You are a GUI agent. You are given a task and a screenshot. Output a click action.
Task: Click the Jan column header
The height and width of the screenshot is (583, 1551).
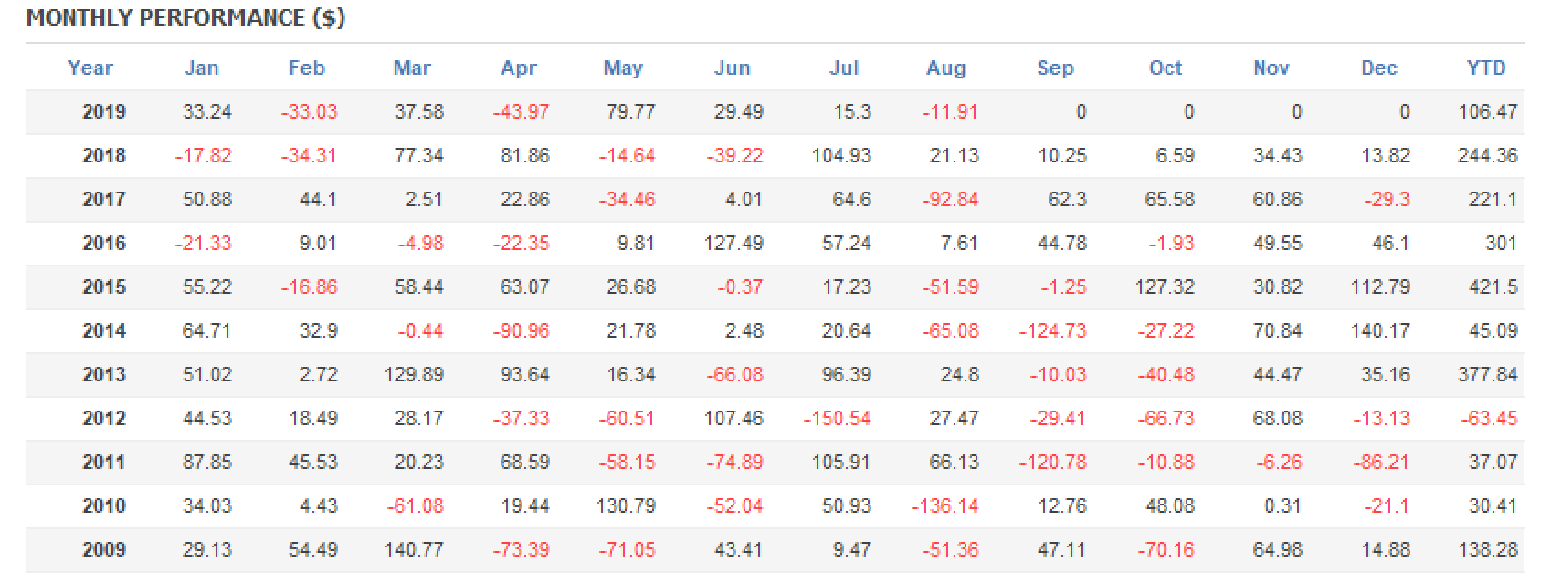pyautogui.click(x=202, y=68)
